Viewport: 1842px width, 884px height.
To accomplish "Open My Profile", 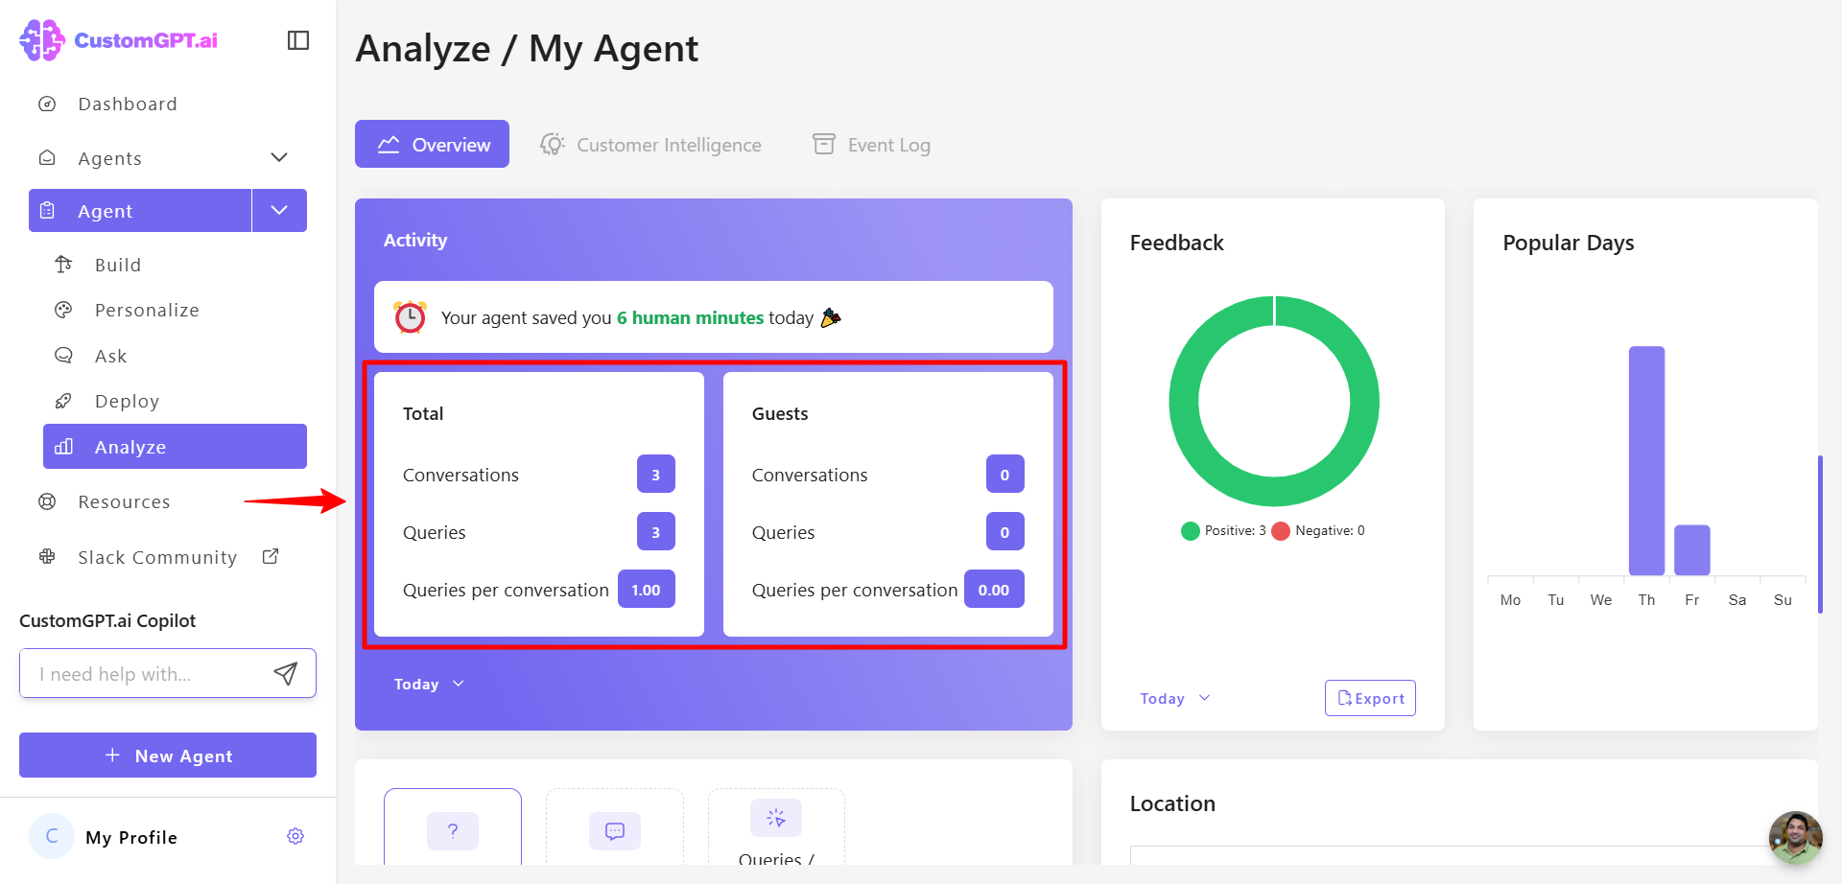I will point(131,837).
